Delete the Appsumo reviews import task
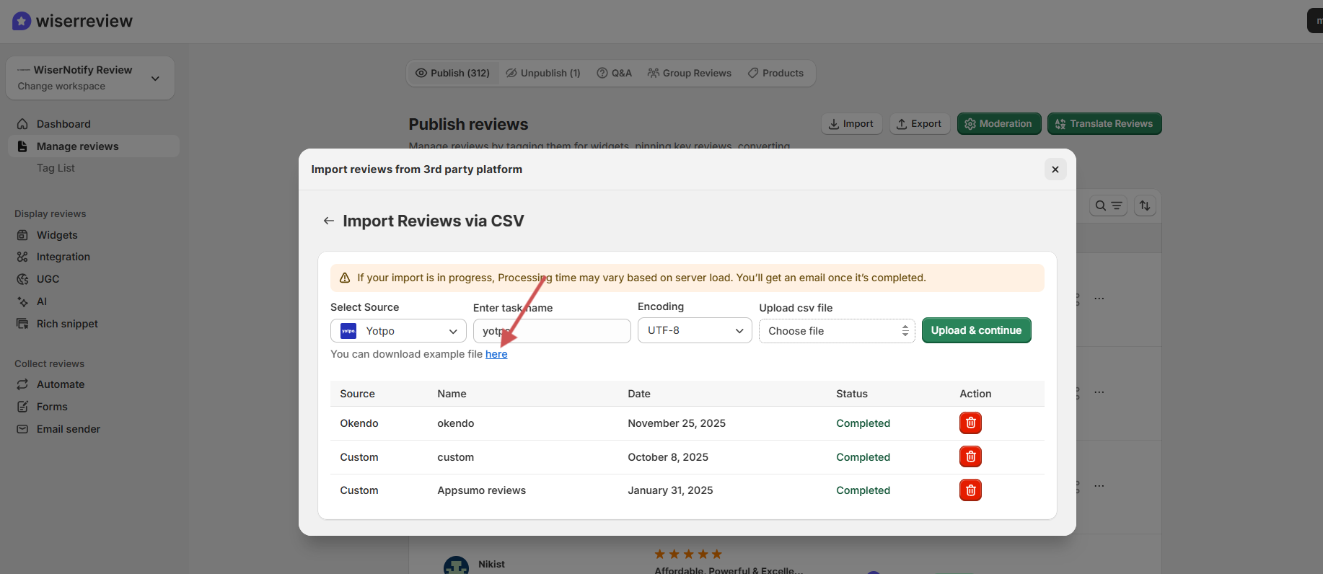The image size is (1323, 574). [970, 490]
